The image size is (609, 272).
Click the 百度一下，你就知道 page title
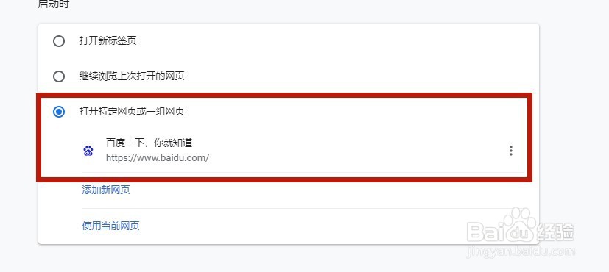click(149, 143)
